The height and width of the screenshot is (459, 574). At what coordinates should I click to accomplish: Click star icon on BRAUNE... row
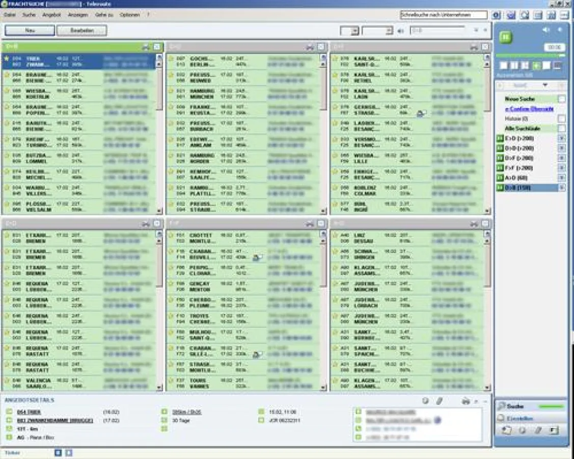tap(7, 75)
